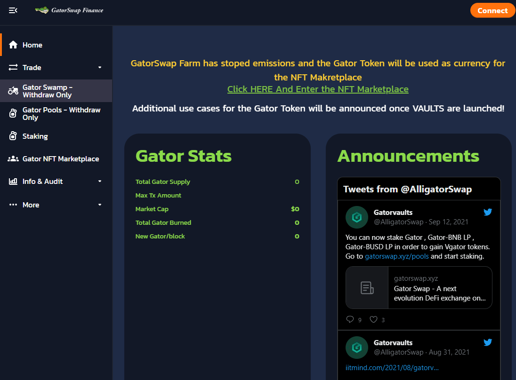Open the Info & Audit chart icon

tap(13, 181)
